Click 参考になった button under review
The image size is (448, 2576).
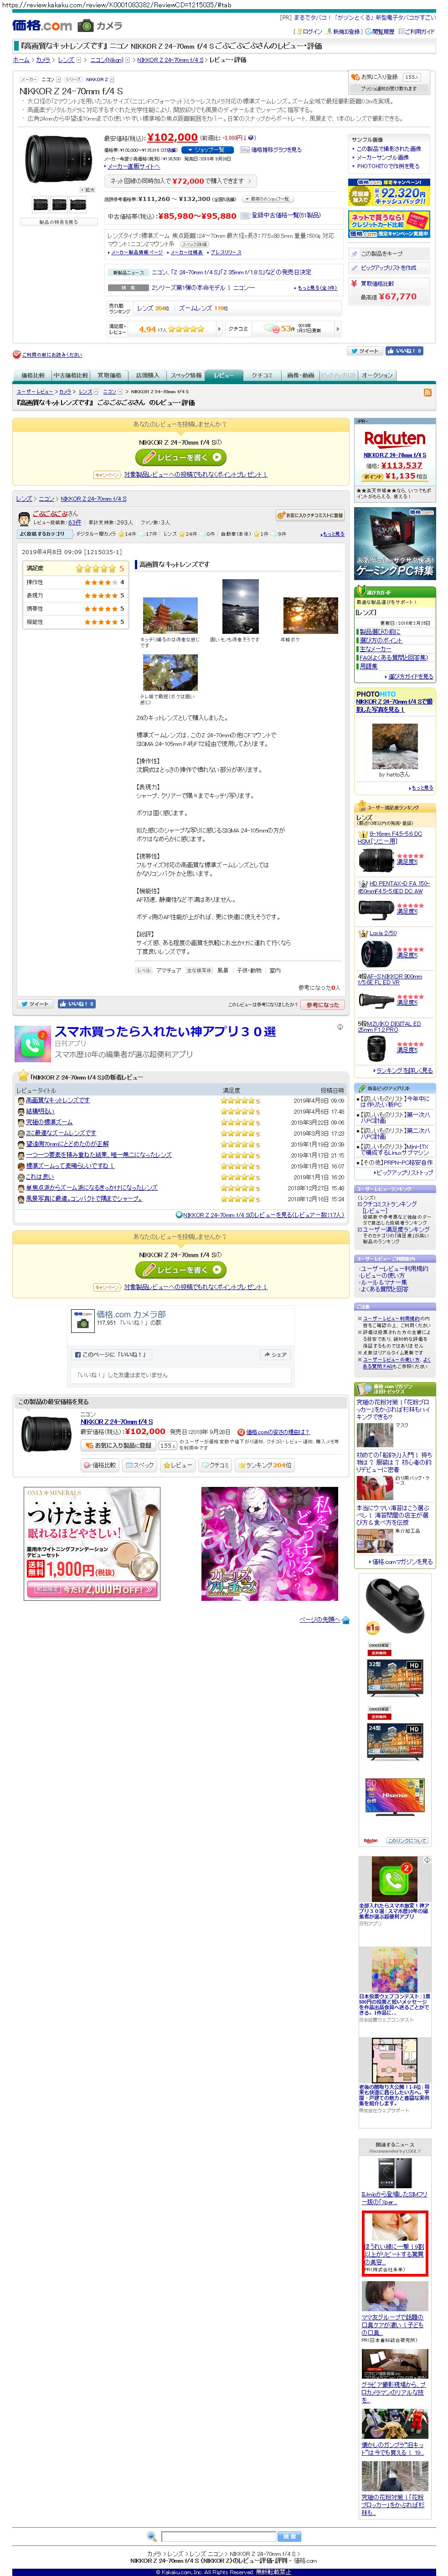[322, 1005]
